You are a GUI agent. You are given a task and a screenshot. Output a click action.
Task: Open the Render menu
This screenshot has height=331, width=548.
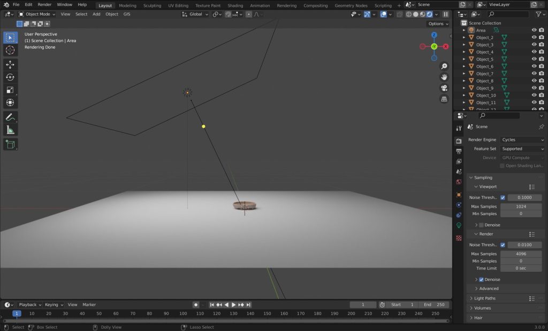44,5
